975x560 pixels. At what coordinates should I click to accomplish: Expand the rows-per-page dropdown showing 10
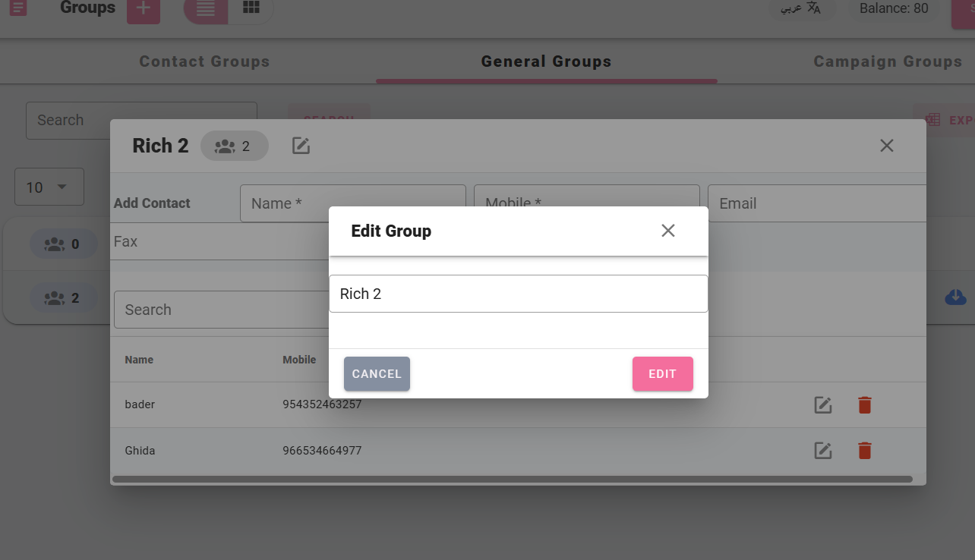(x=49, y=187)
